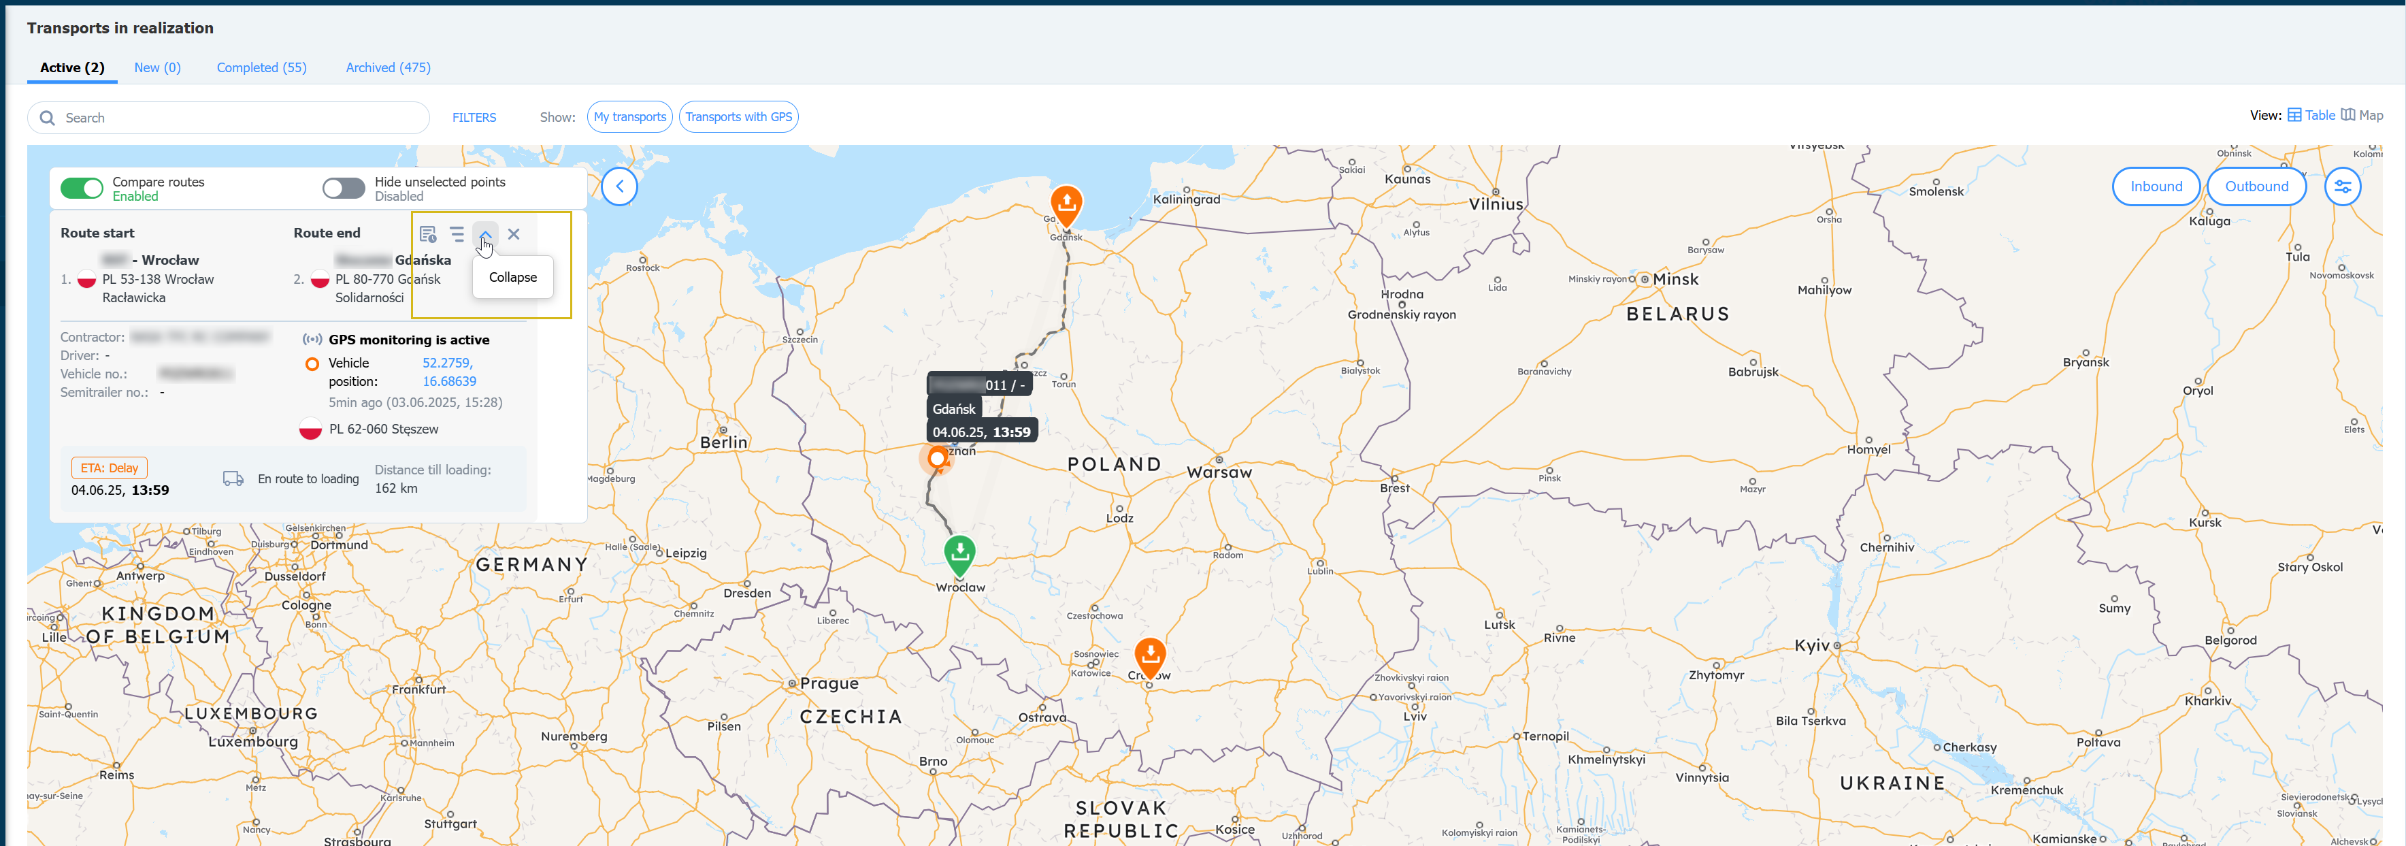Click '5min ago (03.06.2025, 15:28)' timestamp
This screenshot has height=846, width=2406.
point(416,402)
